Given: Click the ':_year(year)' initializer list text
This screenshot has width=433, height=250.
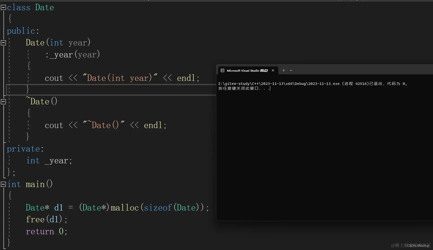Looking at the screenshot, I should pos(72,54).
